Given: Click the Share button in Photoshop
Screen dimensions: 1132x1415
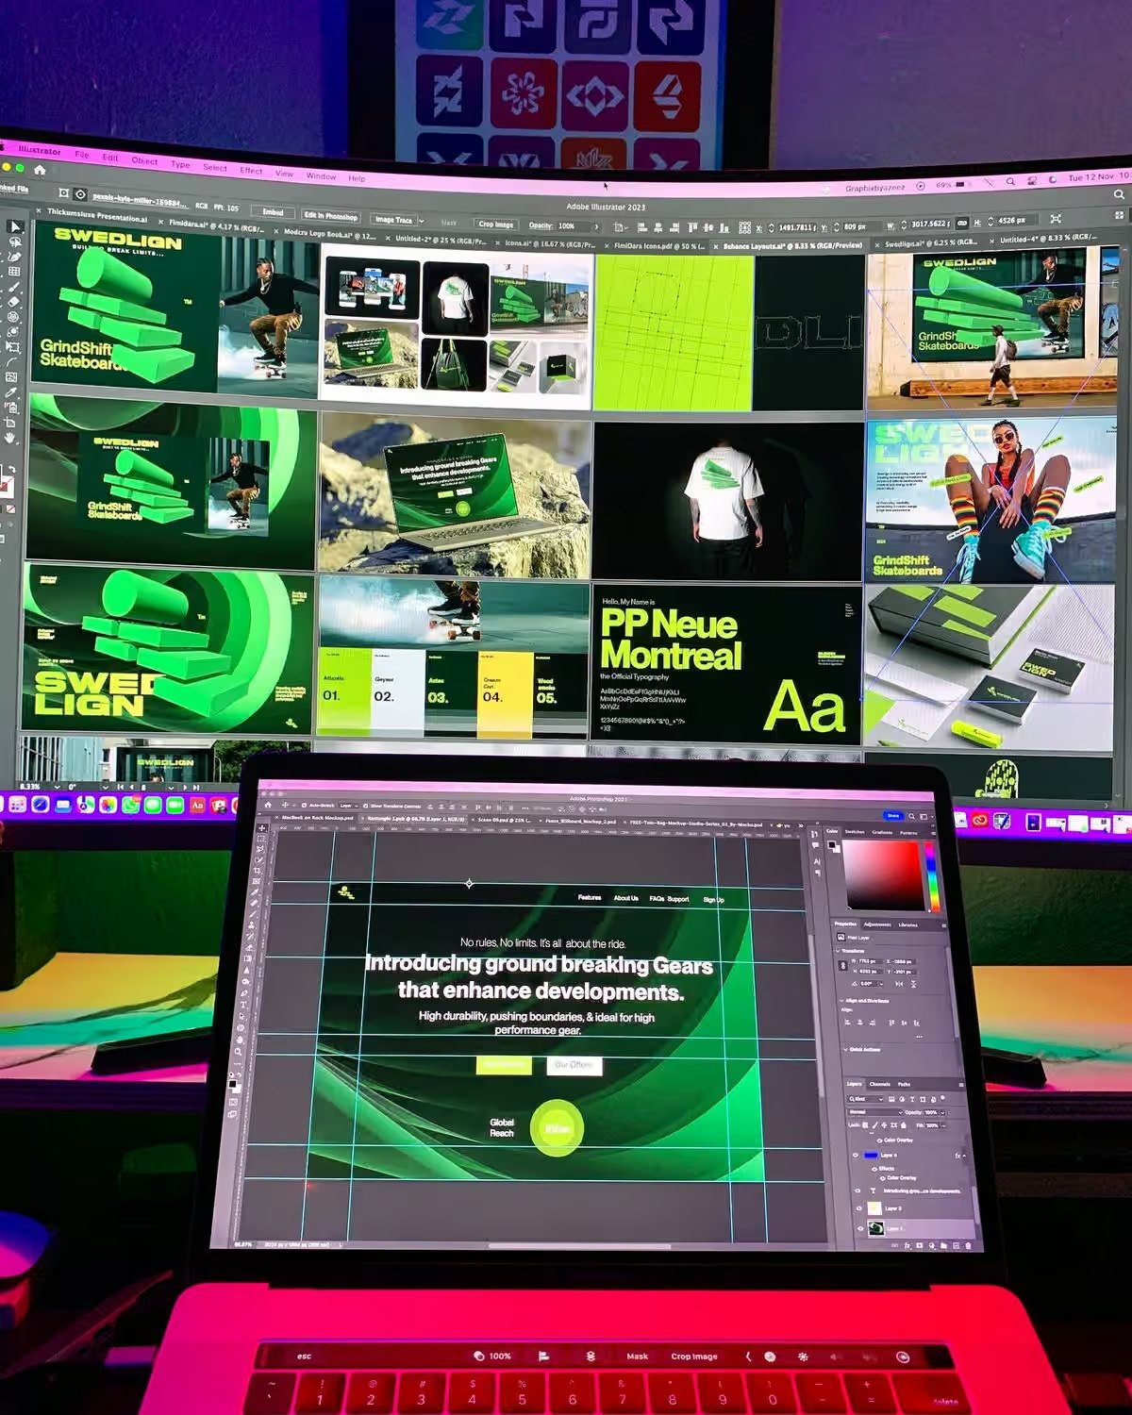Looking at the screenshot, I should point(893,816).
